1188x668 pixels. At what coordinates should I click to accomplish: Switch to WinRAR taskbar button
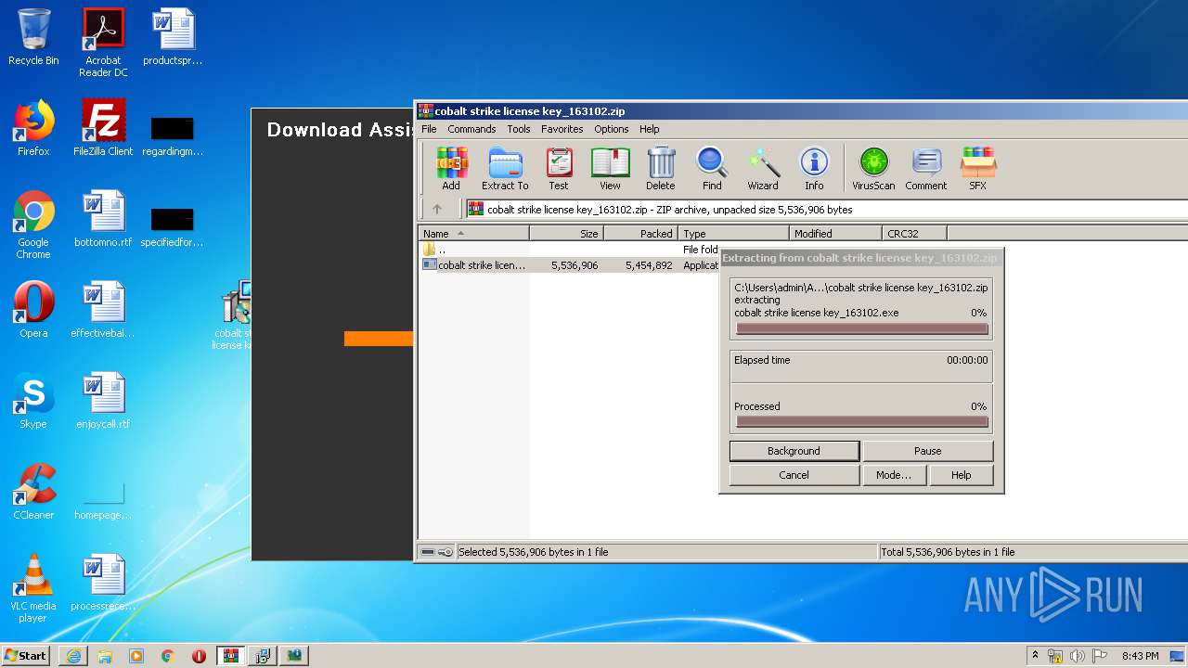[x=230, y=656]
